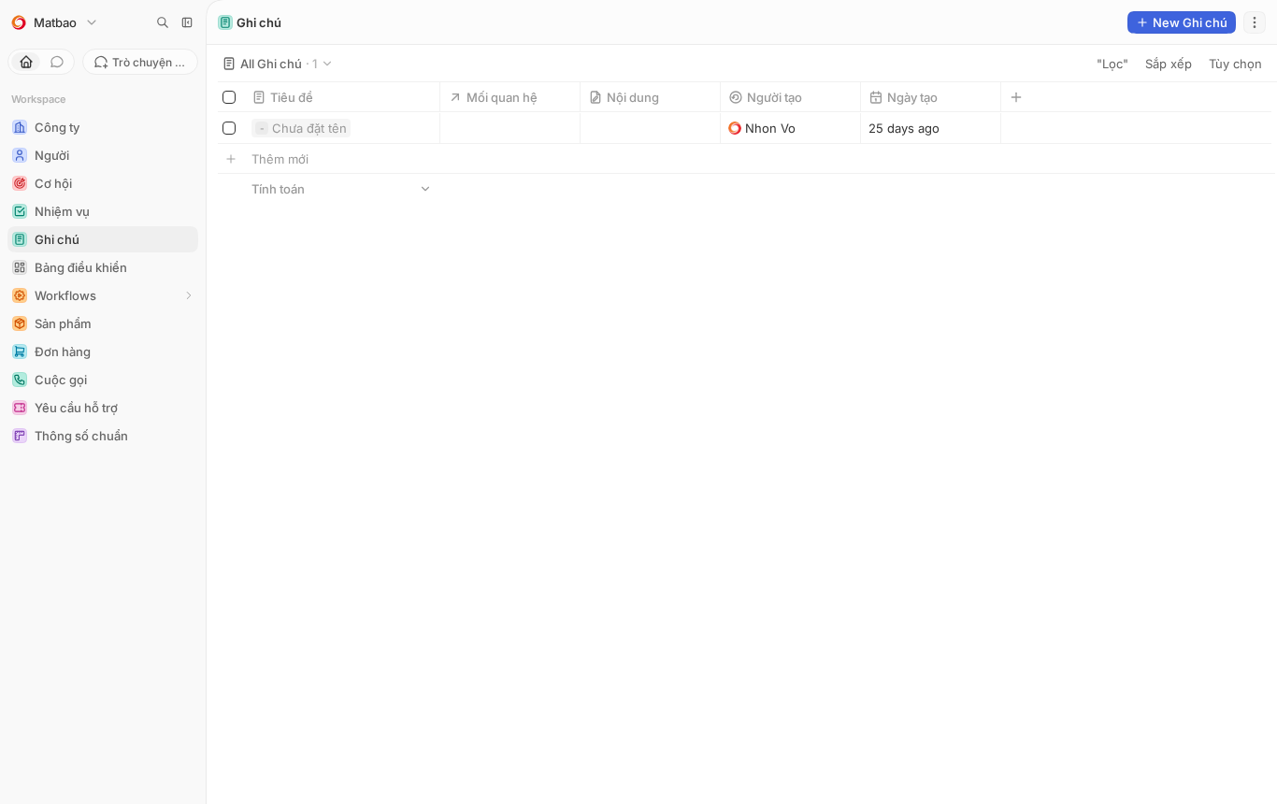Open the "Lọc" filter button
Image resolution: width=1277 pixels, height=804 pixels.
point(1112,64)
